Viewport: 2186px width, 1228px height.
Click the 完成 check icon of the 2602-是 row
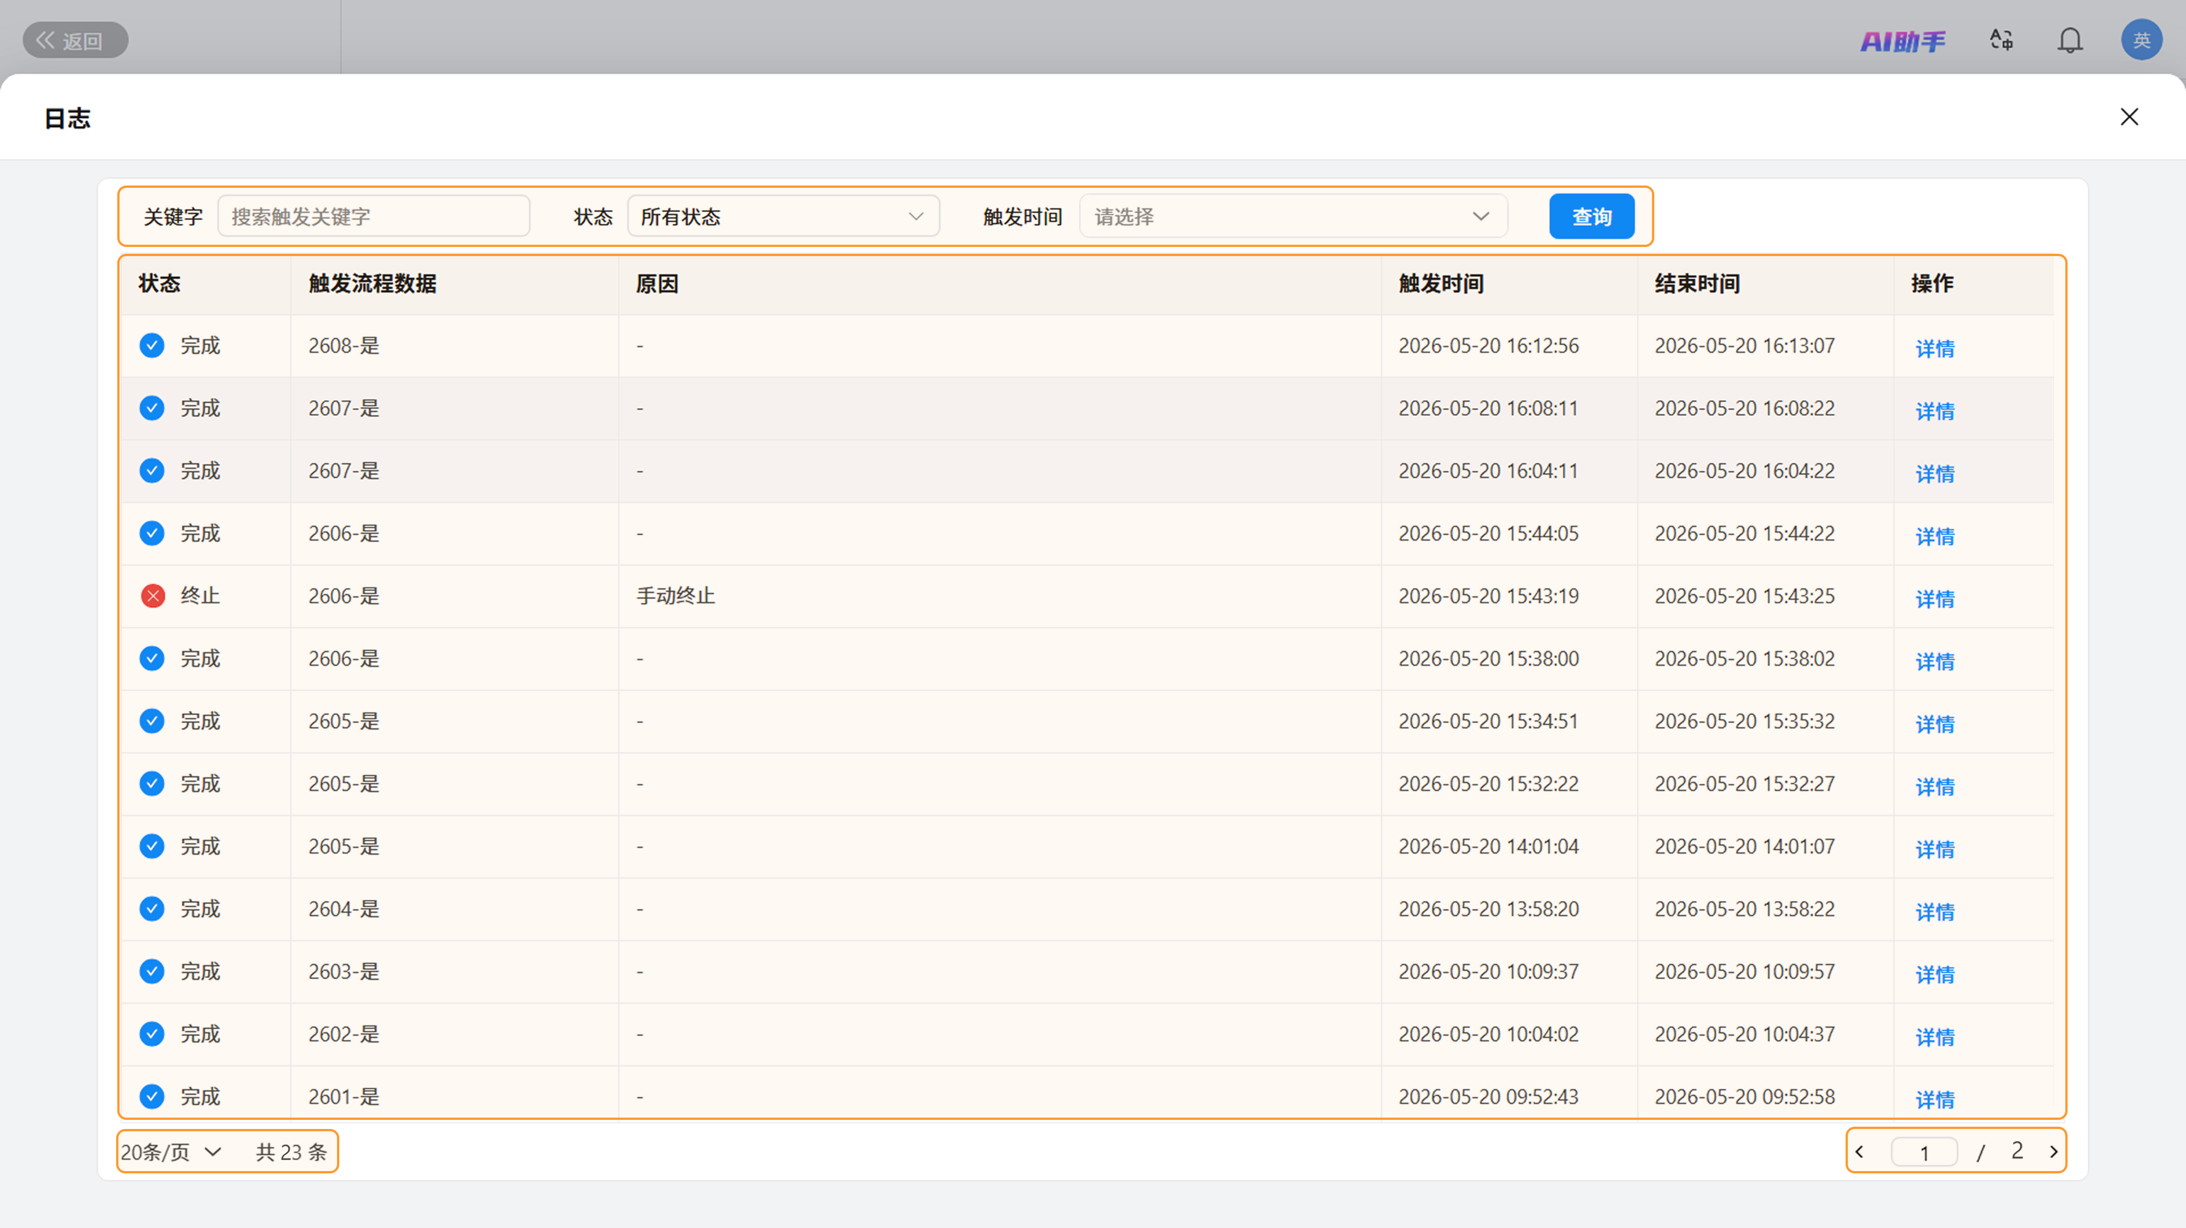pyautogui.click(x=152, y=1034)
